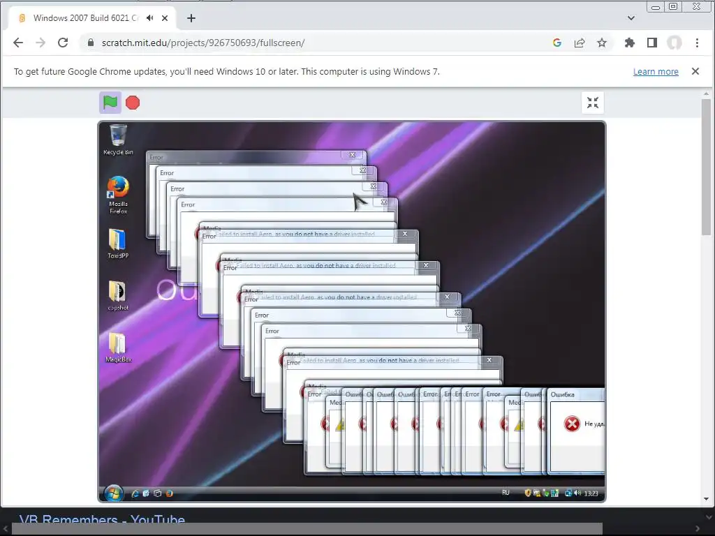Open the tab search dropdown
Screen dimensions: 715x536
pyautogui.click(x=631, y=18)
